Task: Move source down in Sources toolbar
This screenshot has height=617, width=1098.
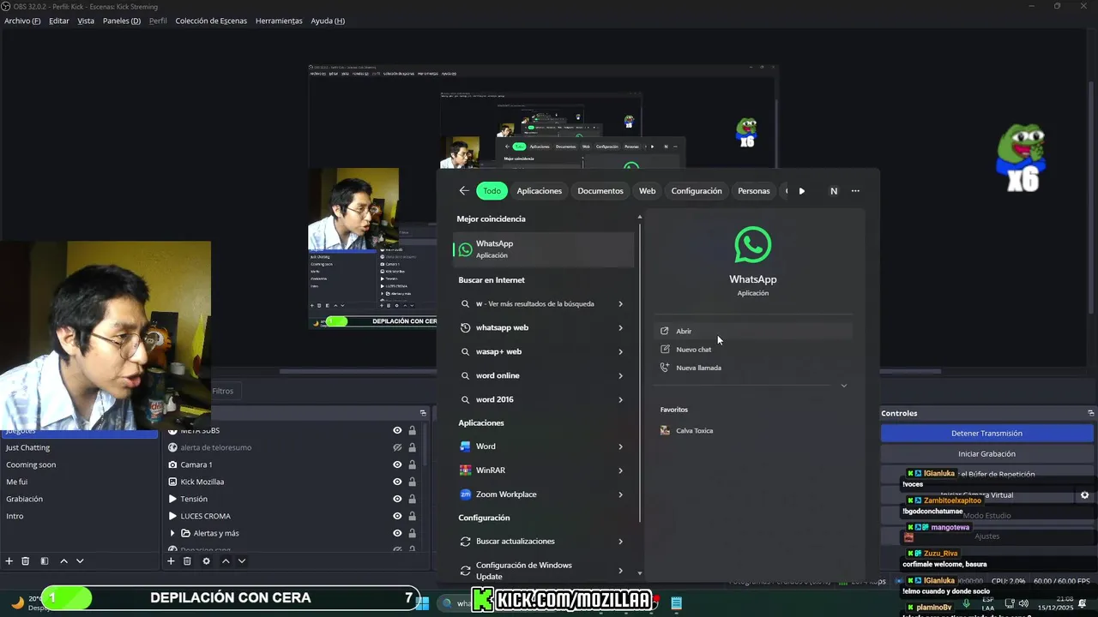Action: pyautogui.click(x=242, y=561)
